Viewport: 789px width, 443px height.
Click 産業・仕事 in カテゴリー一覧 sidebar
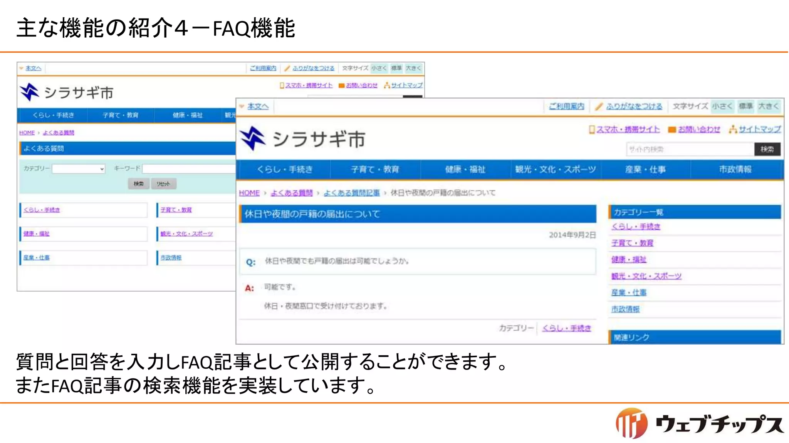click(629, 293)
